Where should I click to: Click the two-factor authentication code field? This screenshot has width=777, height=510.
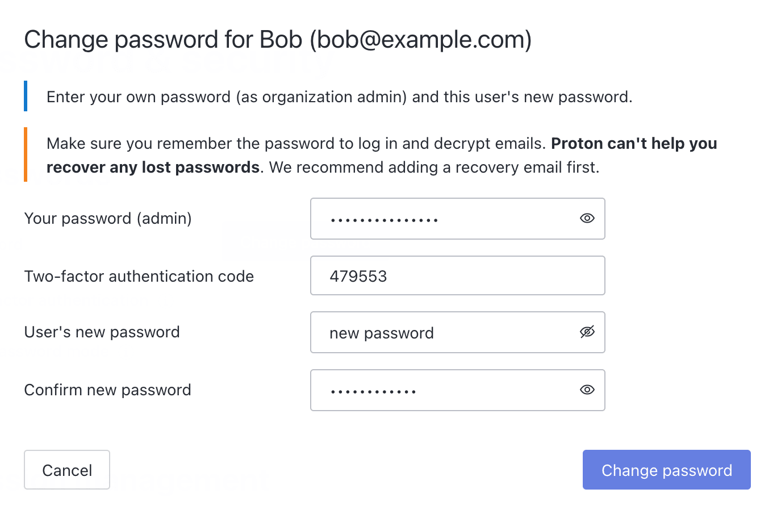click(457, 276)
